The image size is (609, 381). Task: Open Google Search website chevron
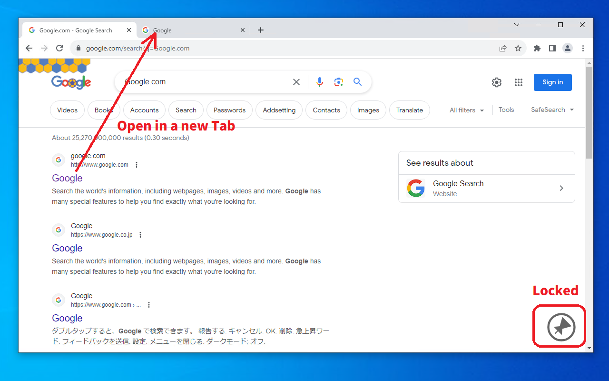[561, 188]
